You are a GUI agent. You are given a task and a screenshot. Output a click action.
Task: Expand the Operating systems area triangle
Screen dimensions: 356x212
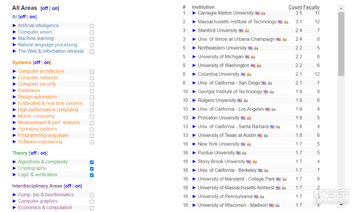tap(14, 129)
